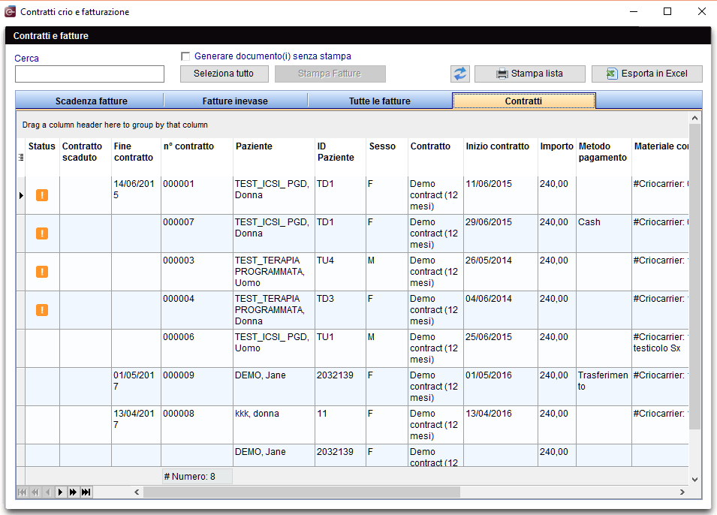Go to next page navigator button

pos(73,492)
